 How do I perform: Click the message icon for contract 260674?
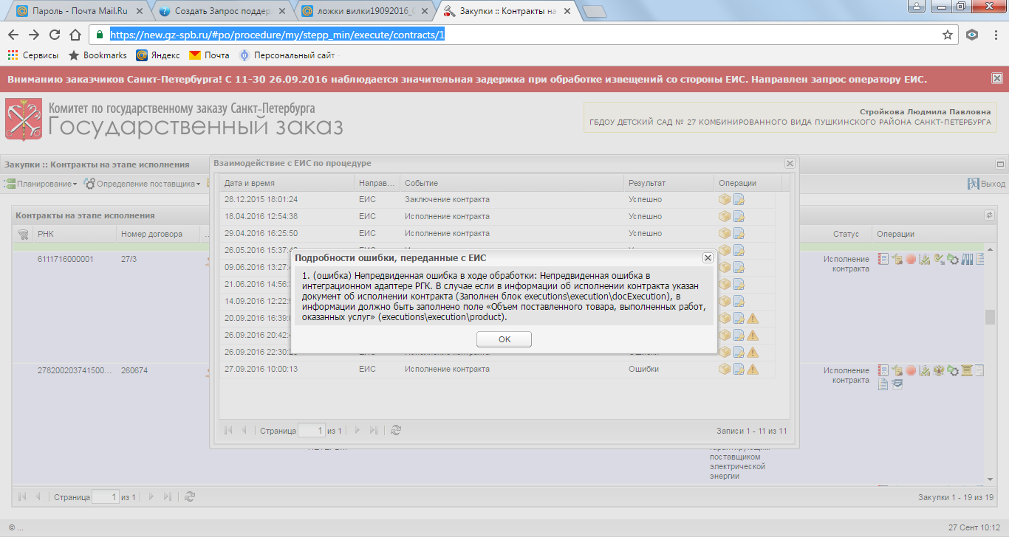pyautogui.click(x=897, y=384)
